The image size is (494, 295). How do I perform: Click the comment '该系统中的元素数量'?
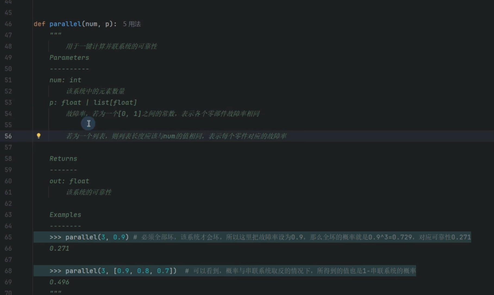click(95, 91)
